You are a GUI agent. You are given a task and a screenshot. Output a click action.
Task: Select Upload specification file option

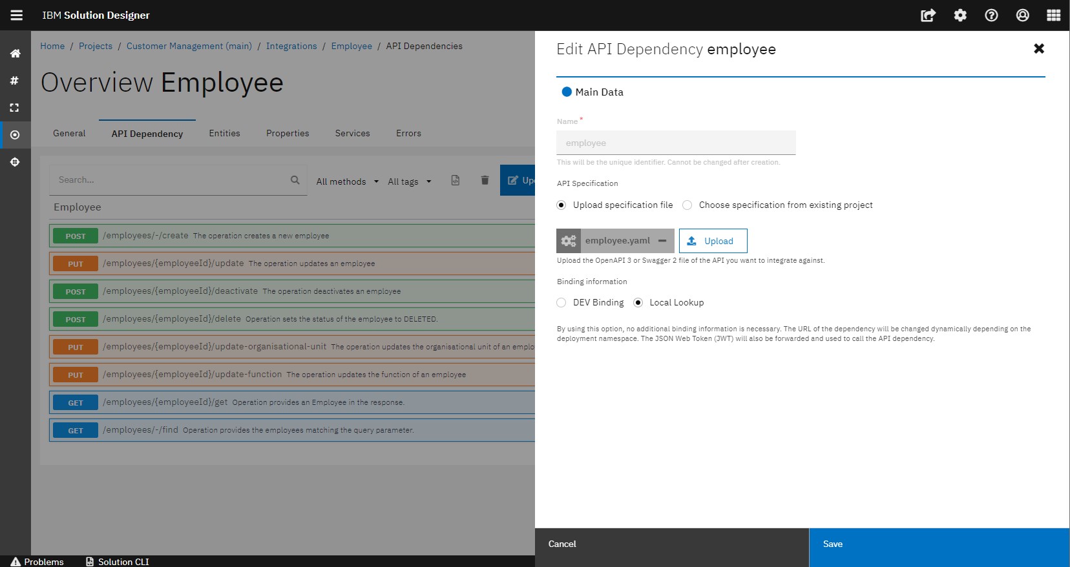click(561, 205)
